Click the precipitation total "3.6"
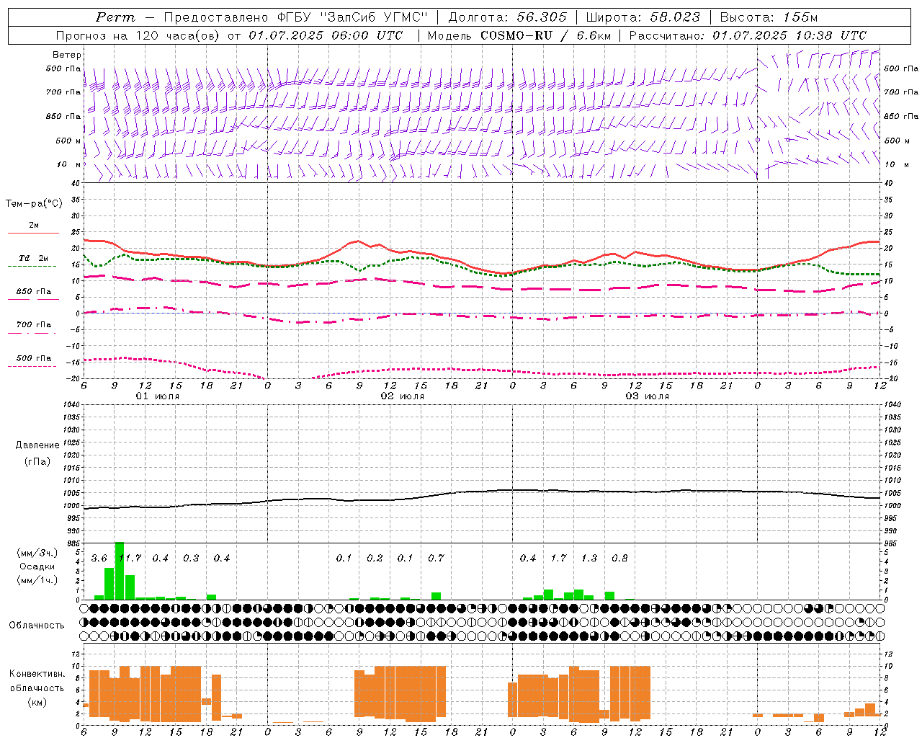The height and width of the screenshot is (738, 922). [99, 559]
